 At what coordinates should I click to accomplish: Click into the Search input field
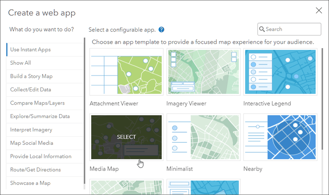pyautogui.click(x=289, y=29)
